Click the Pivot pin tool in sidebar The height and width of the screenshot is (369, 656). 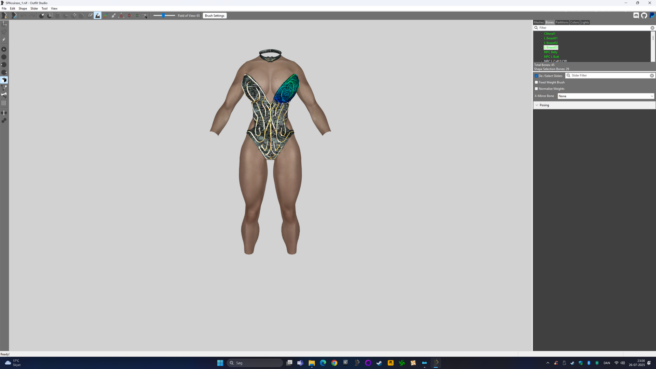(4, 32)
